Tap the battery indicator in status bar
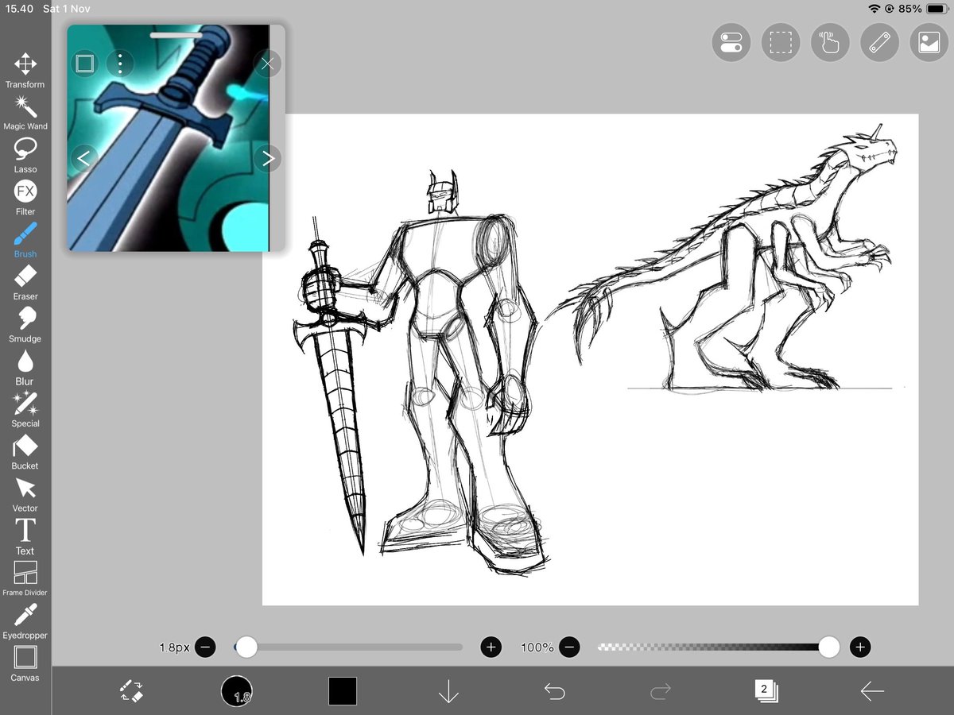Viewport: 954px width, 715px height. [x=936, y=9]
